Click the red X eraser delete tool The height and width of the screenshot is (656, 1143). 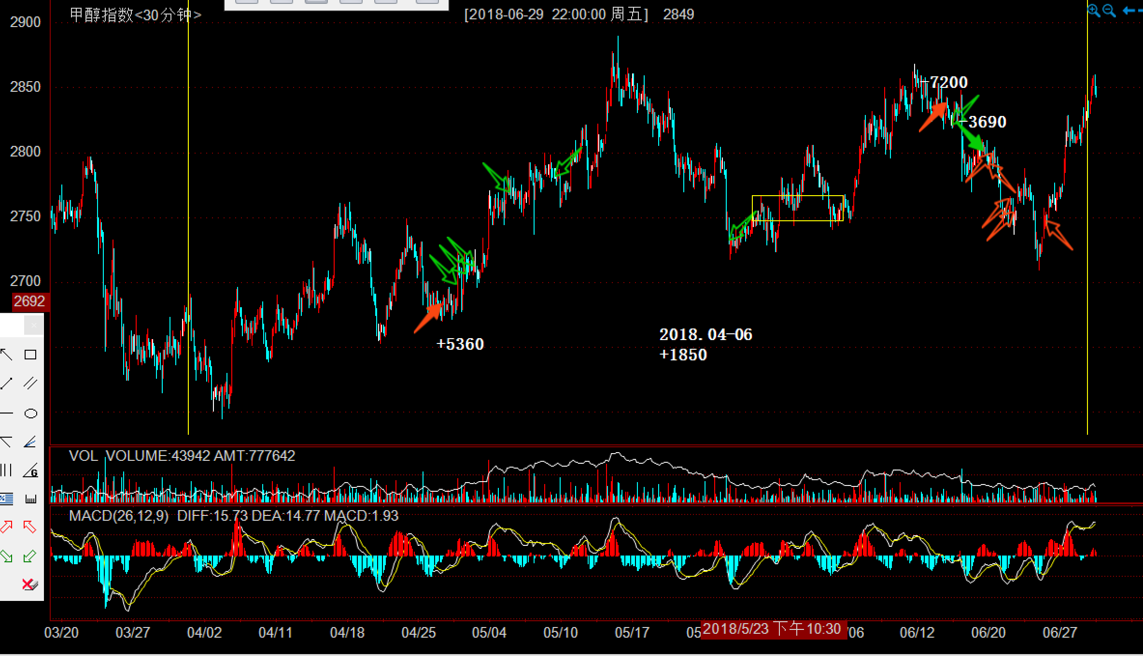[x=30, y=585]
